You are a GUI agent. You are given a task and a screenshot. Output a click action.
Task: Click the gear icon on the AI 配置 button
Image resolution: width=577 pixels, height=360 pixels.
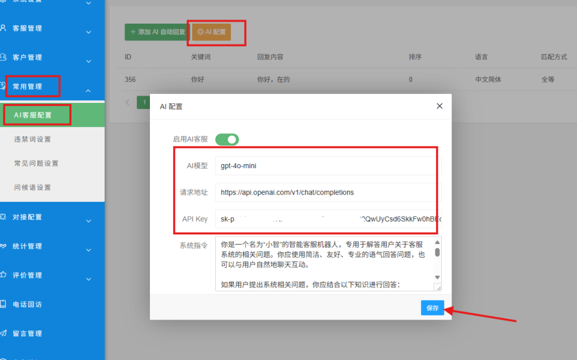click(x=199, y=32)
